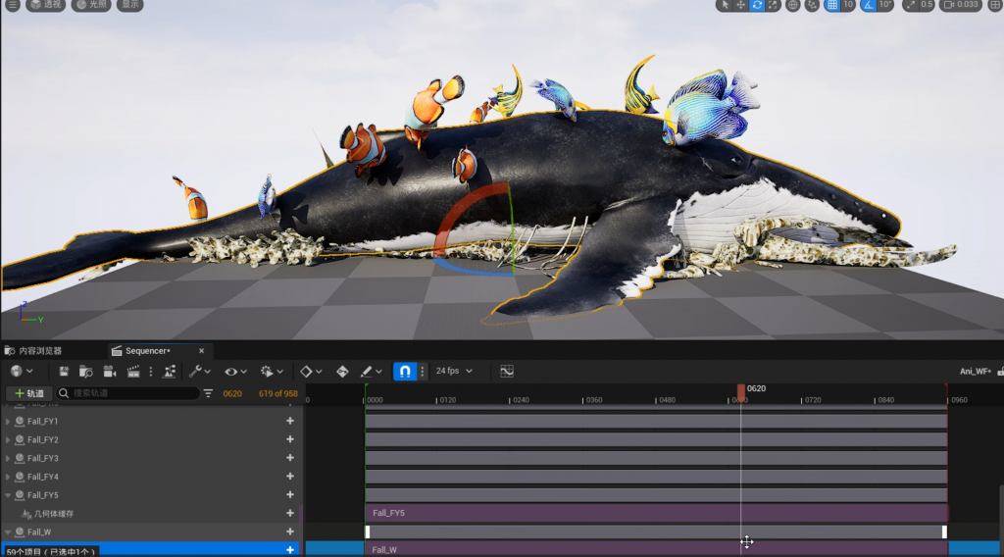Select the Fall_W clip section
This screenshot has width=1004, height=557.
point(656,550)
